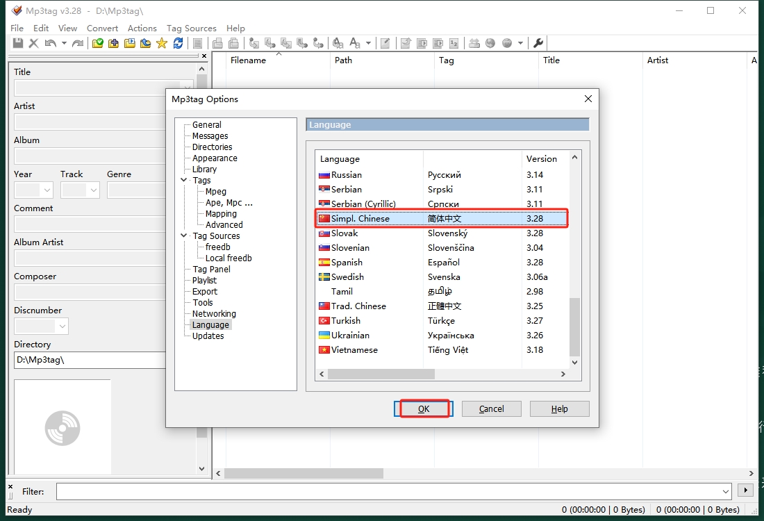The width and height of the screenshot is (764, 521).
Task: Open the Filter history dropdown arrow
Action: pyautogui.click(x=726, y=491)
